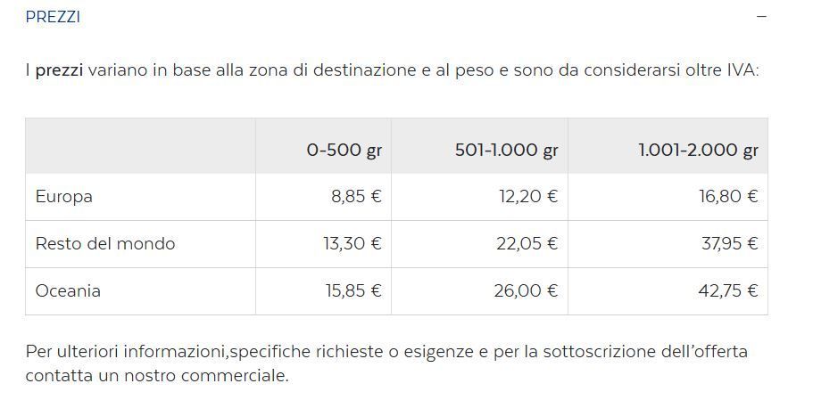The width and height of the screenshot is (813, 400).
Task: Click the 'Per ulteriori informazioni' paragraph
Action: point(386,363)
